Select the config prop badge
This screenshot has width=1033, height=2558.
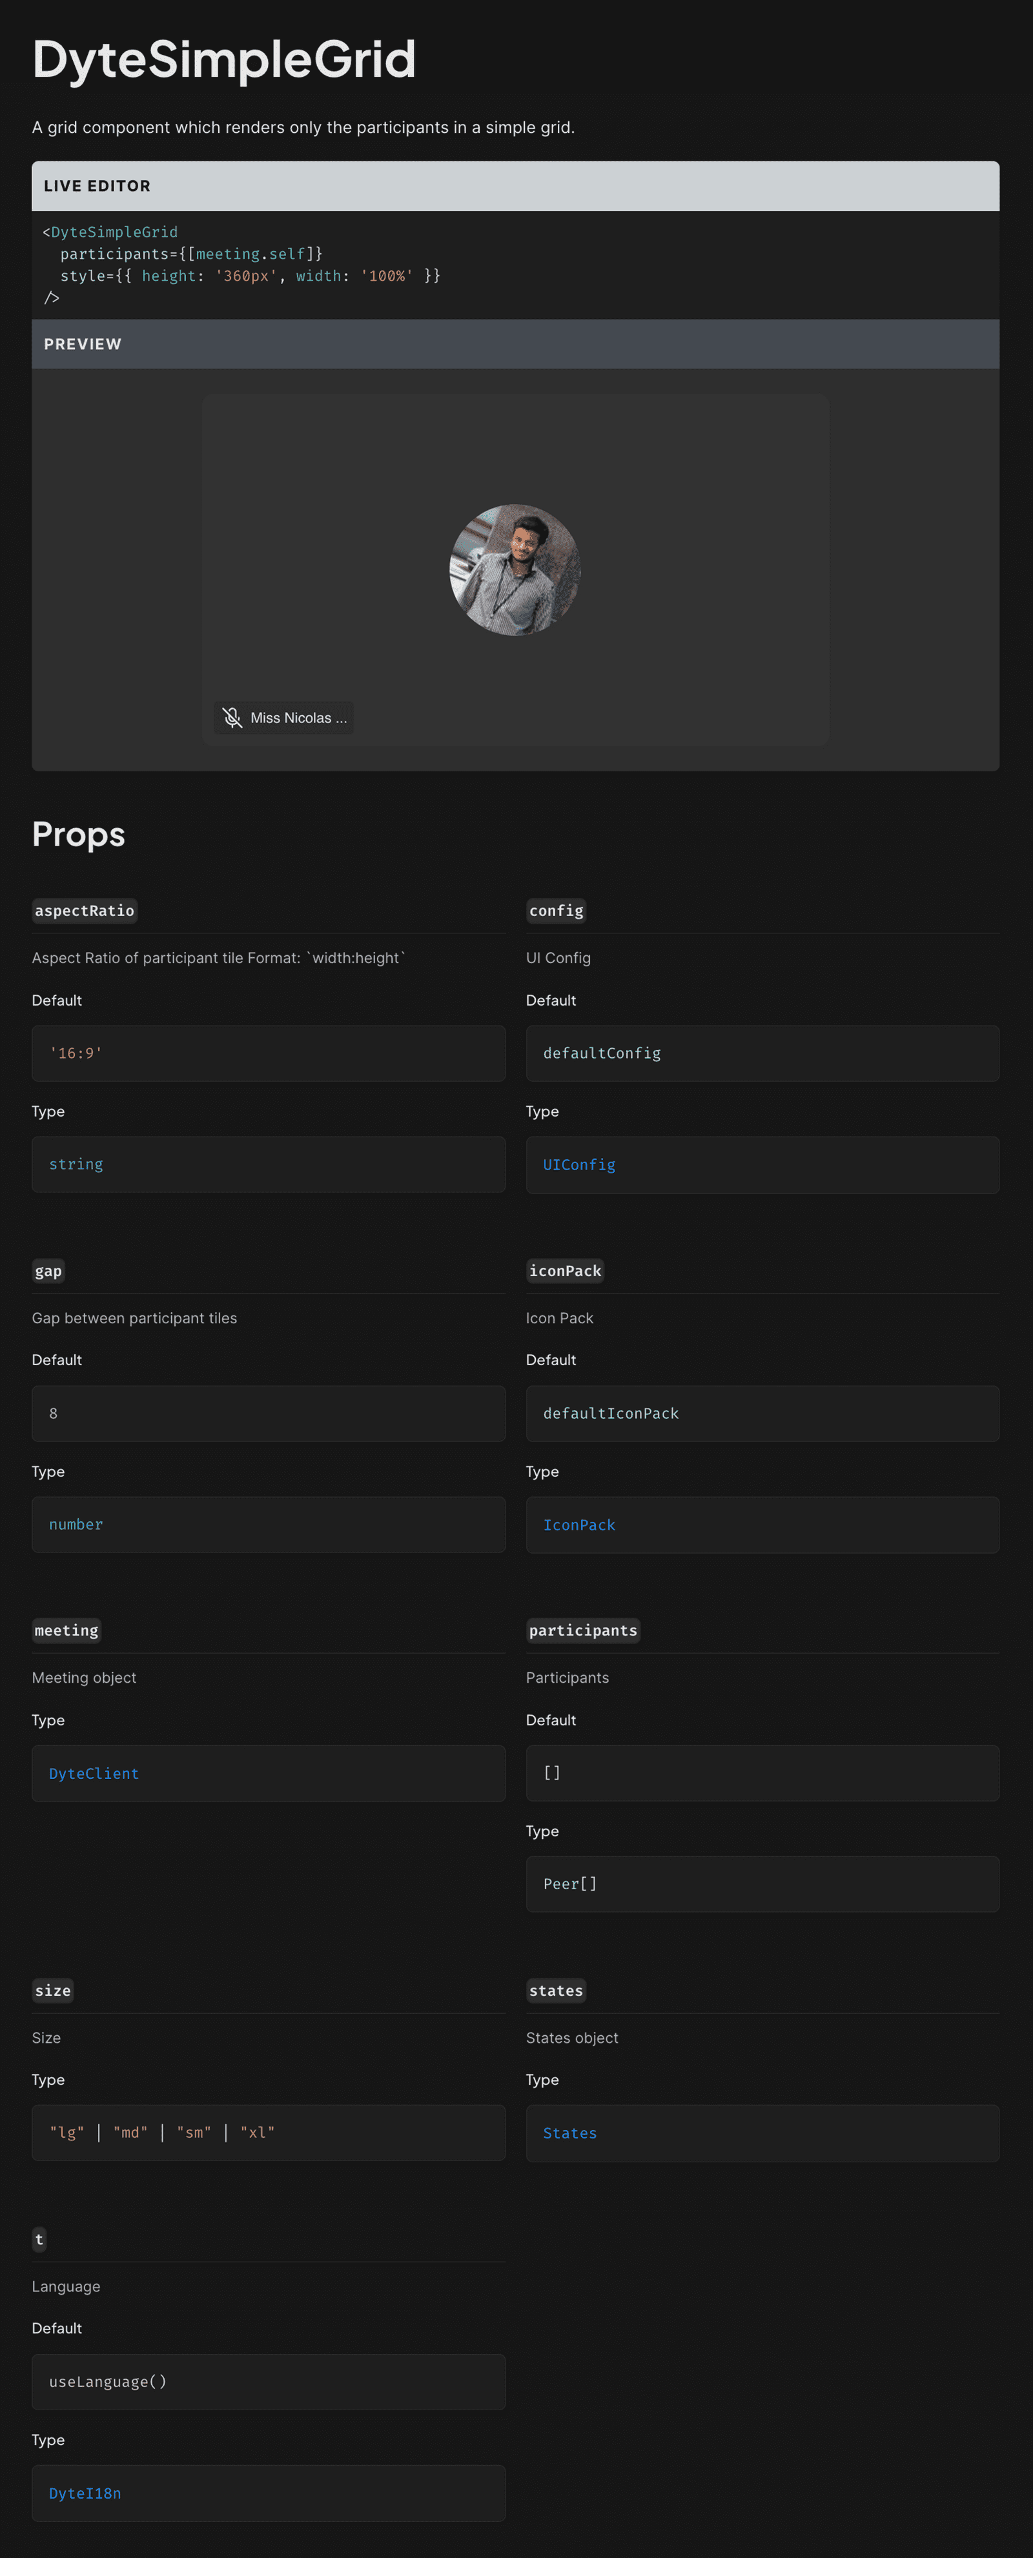[x=555, y=911]
